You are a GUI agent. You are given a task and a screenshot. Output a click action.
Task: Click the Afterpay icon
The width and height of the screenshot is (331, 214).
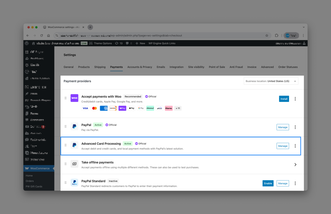coord(150,108)
